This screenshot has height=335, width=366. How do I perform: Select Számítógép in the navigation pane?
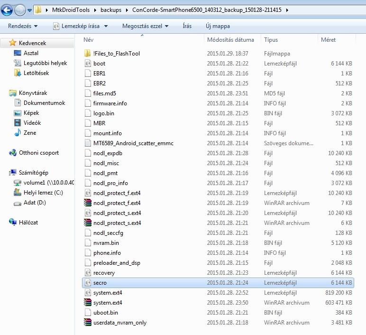pos(33,173)
